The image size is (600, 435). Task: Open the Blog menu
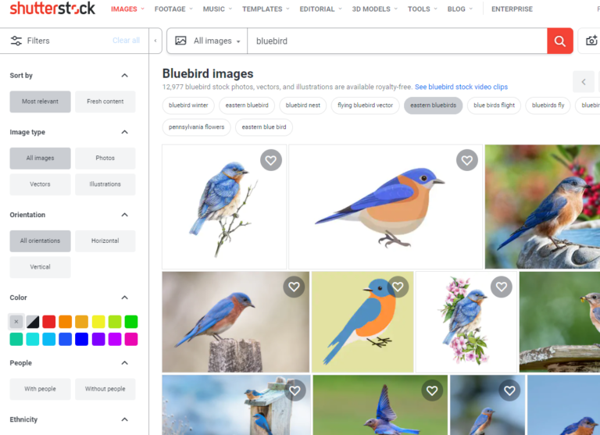pos(459,9)
